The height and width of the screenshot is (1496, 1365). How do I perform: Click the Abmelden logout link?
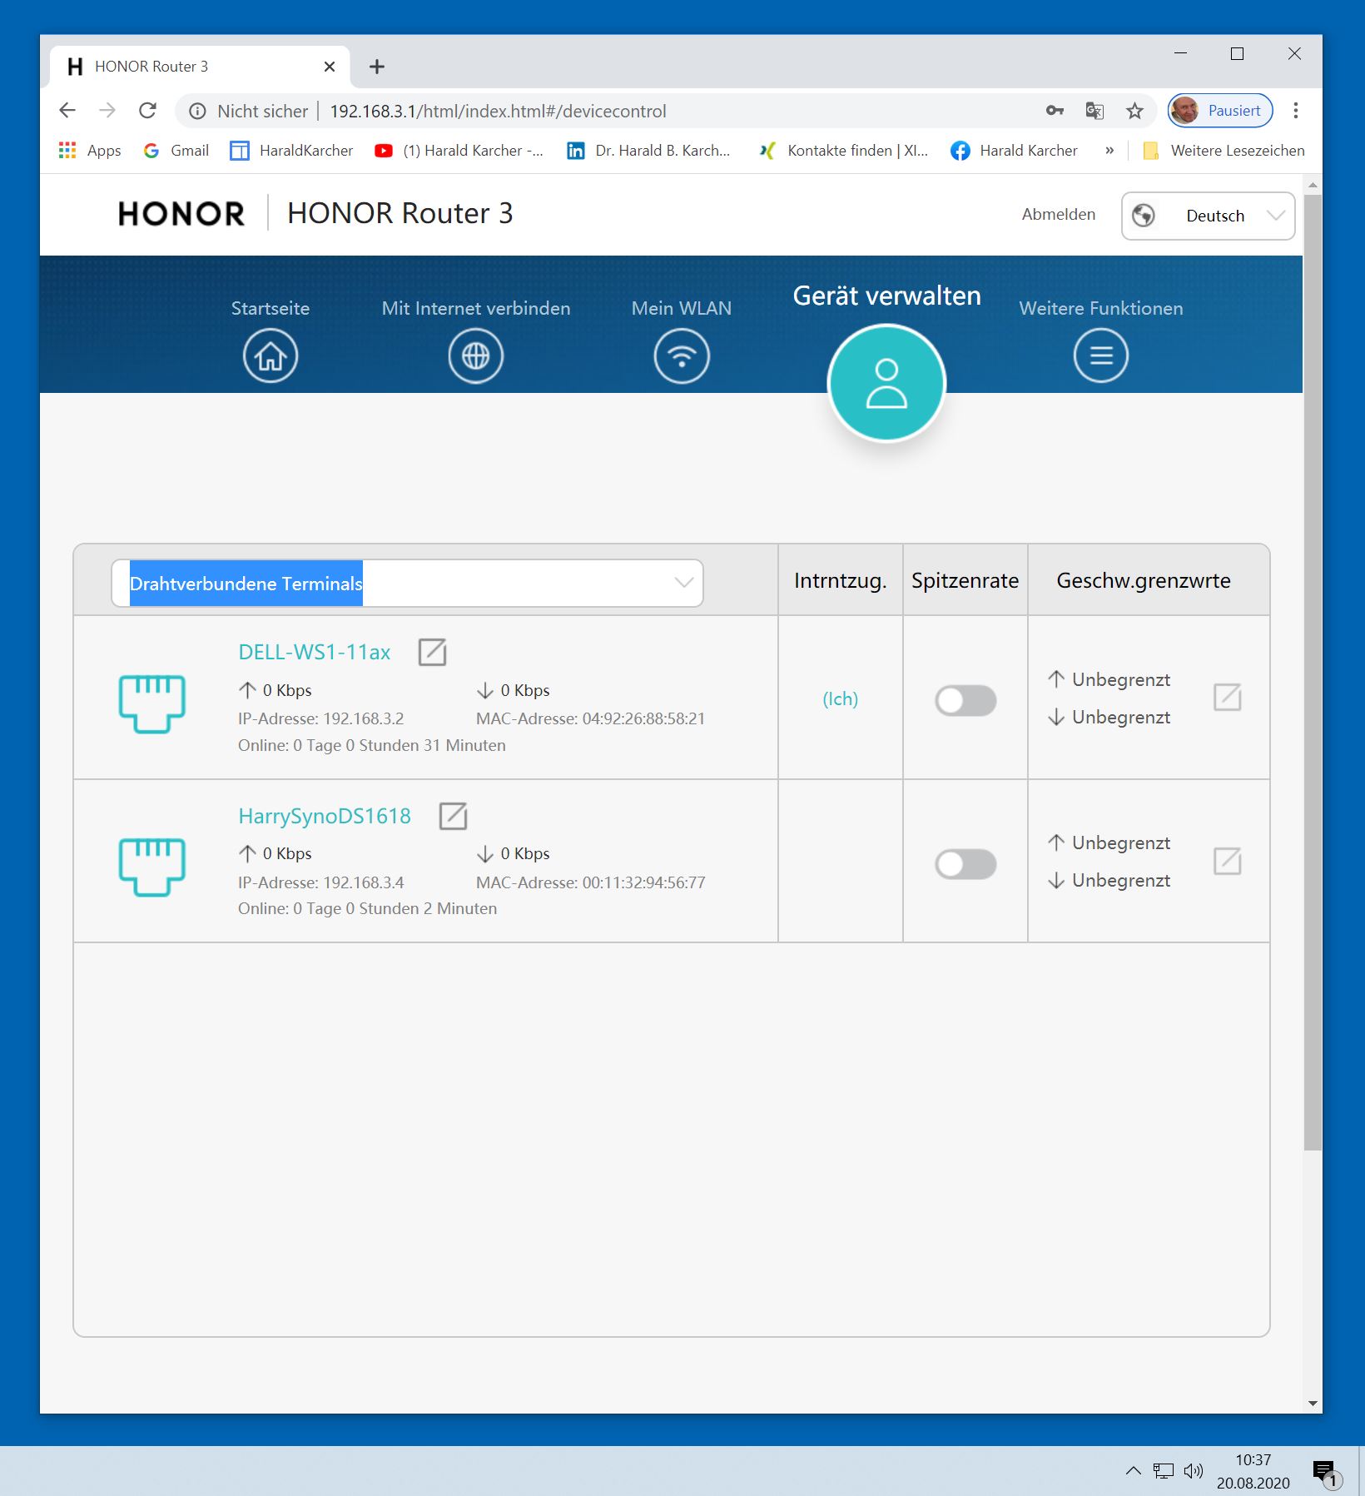click(1059, 214)
